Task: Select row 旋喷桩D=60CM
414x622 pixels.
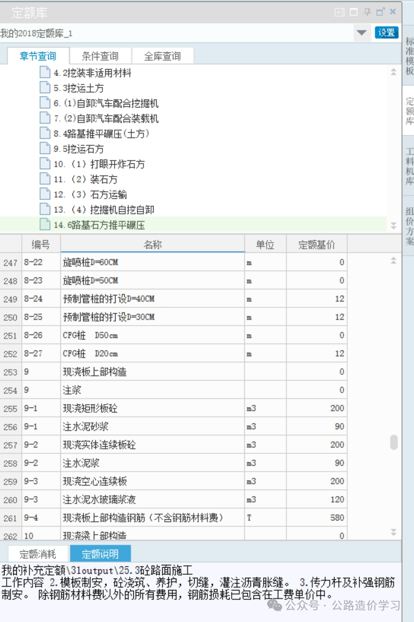Action: [174, 263]
